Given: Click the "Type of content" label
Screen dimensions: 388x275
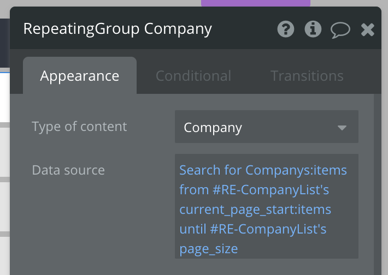Looking at the screenshot, I should (79, 127).
